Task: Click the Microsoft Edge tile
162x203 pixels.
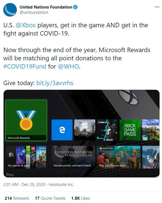Action: pyautogui.click(x=62, y=130)
